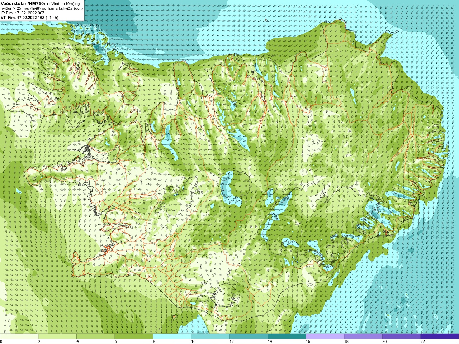The height and width of the screenshot is (344, 459).
Task: Click the legend scale label 16
Action: point(308,341)
